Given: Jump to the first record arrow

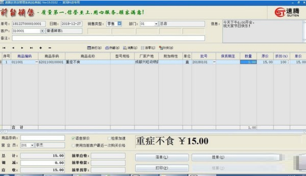Looking at the screenshot, I should [4, 48].
